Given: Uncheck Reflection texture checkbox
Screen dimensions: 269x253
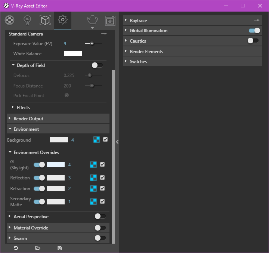Looking at the screenshot, I should (x=102, y=178).
